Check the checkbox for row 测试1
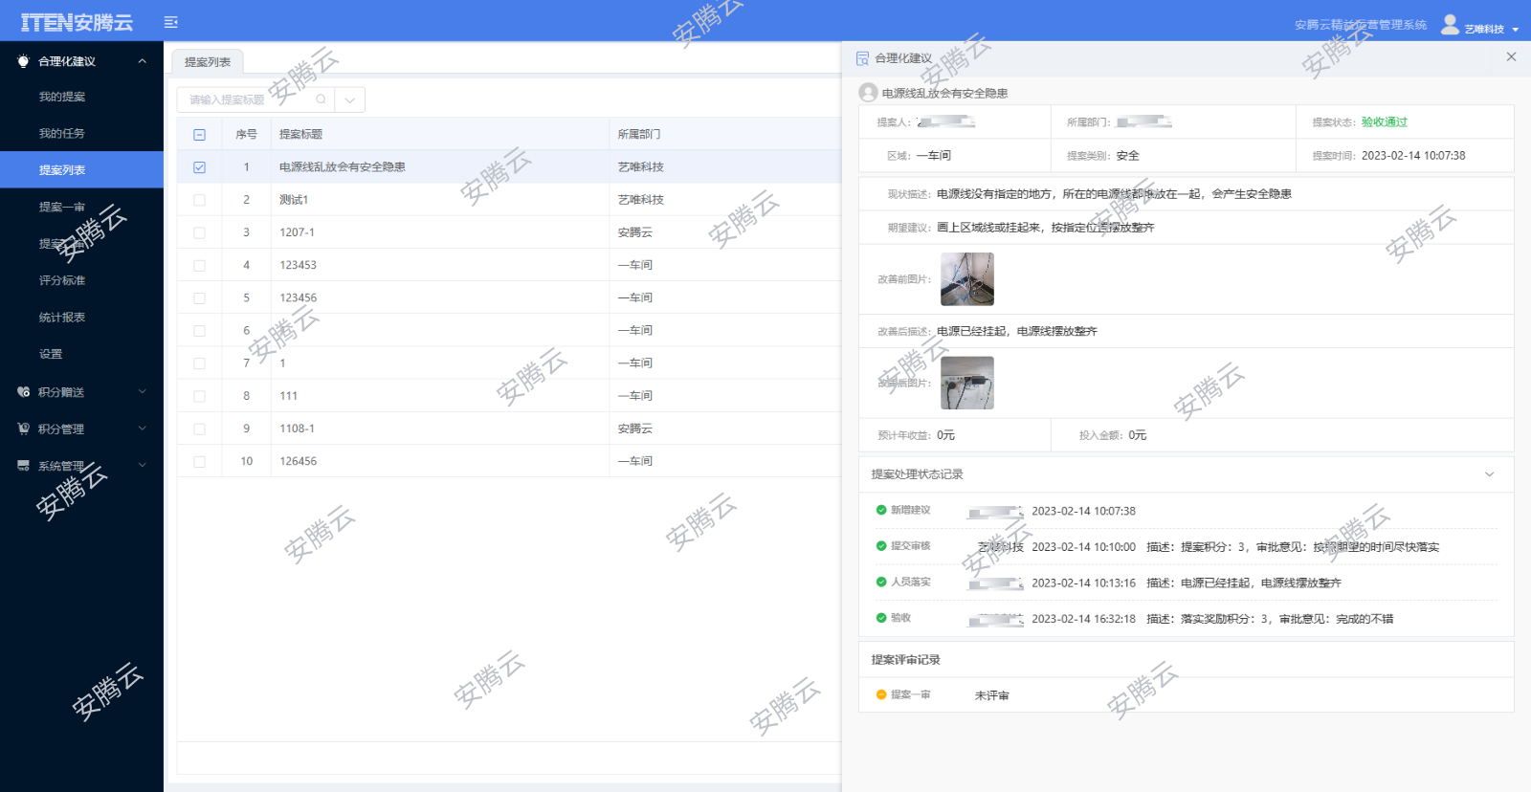 pos(199,200)
